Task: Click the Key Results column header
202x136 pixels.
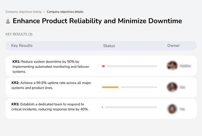Action: tap(22, 46)
